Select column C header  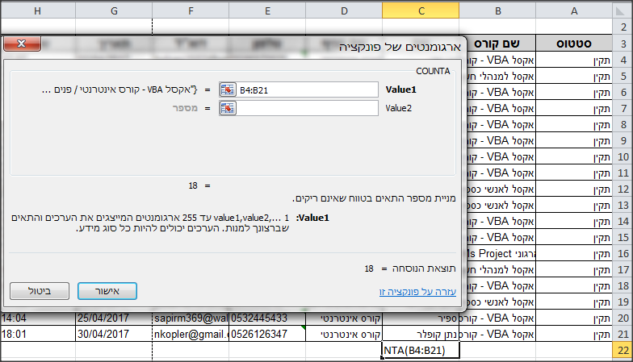pos(421,11)
